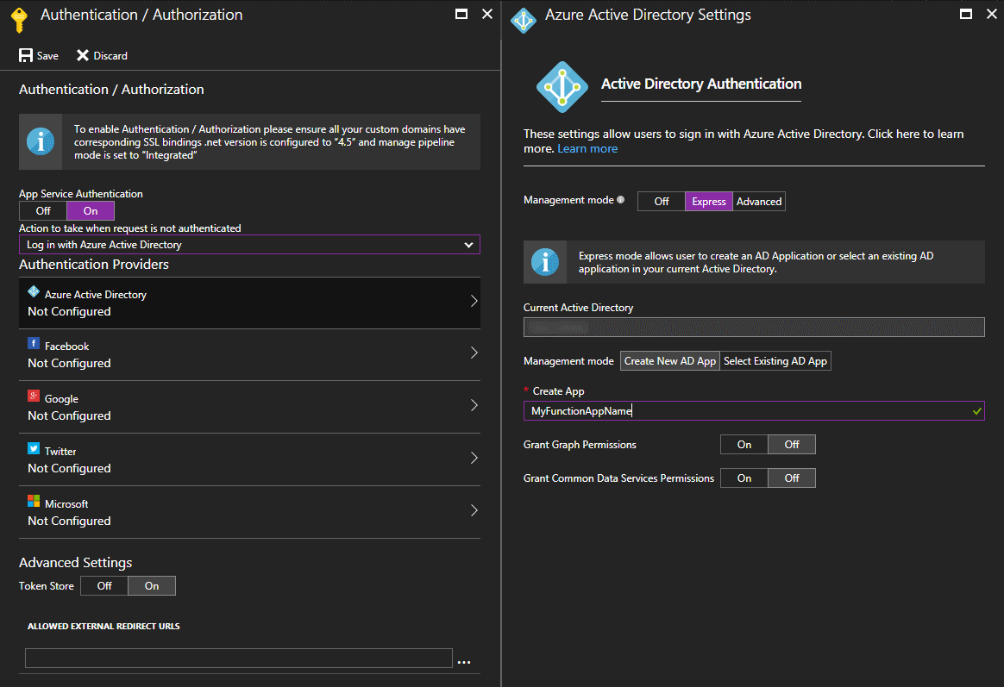The image size is (1004, 687).
Task: Click info icon in Express mode notice
Action: point(545,262)
